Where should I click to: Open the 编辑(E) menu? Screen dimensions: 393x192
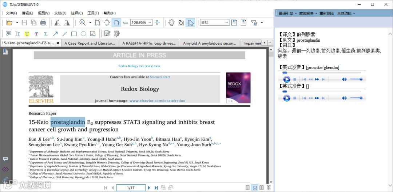coord(27,13)
